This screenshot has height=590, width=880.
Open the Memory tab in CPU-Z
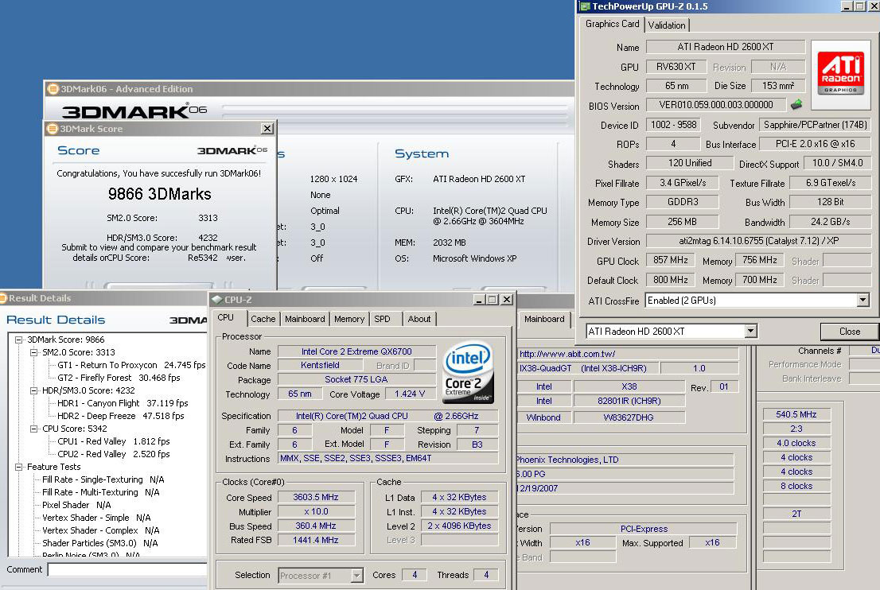coord(349,319)
